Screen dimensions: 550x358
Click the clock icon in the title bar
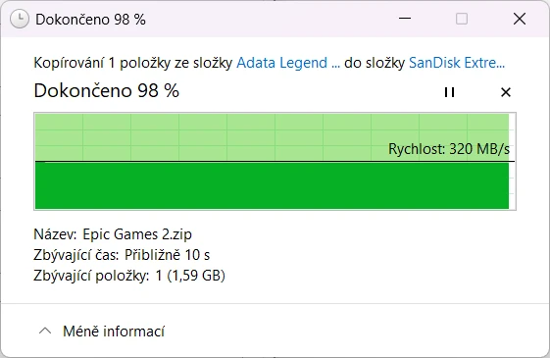(20, 19)
